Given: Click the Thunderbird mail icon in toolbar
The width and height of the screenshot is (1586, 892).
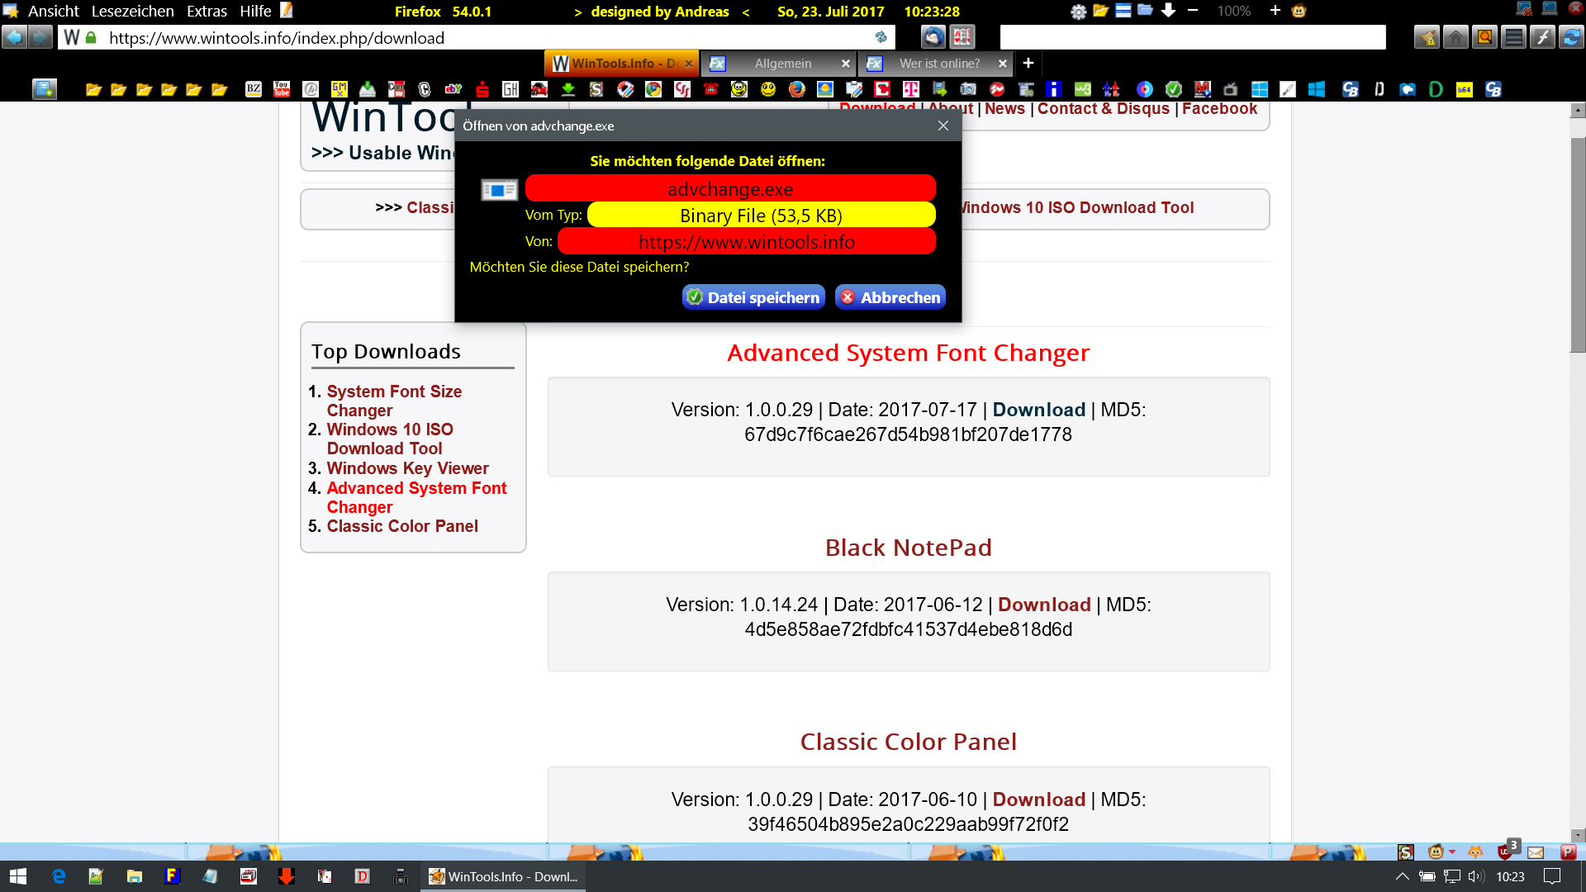Looking at the screenshot, I should [933, 37].
